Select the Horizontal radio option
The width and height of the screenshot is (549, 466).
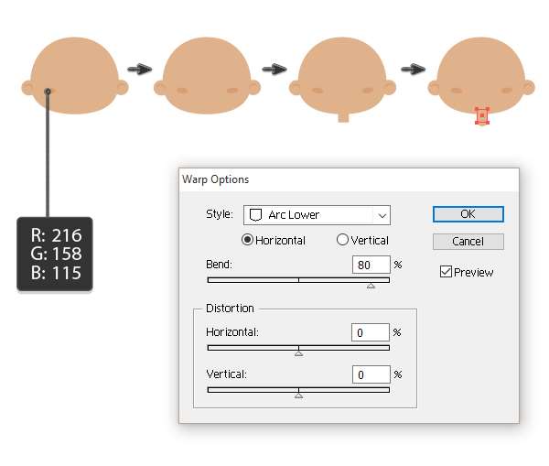click(247, 240)
